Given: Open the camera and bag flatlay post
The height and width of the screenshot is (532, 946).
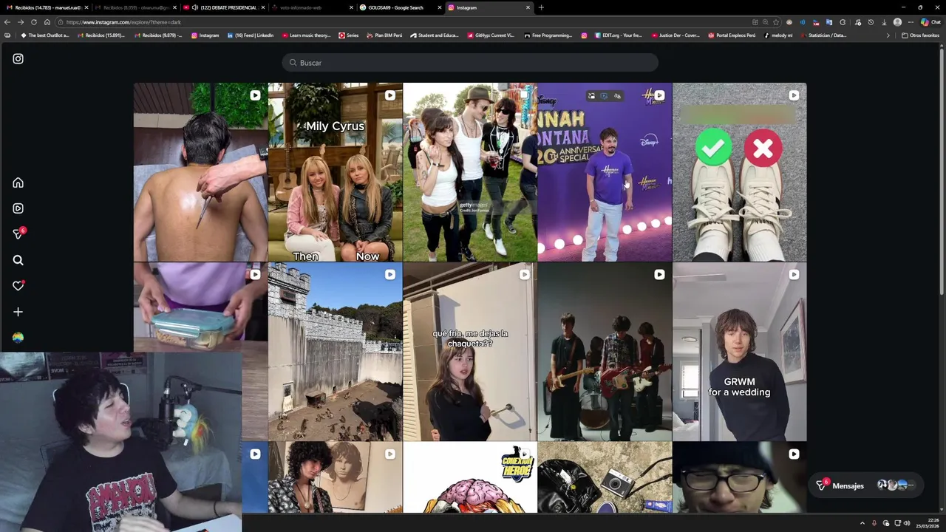Looking at the screenshot, I should coord(605,477).
